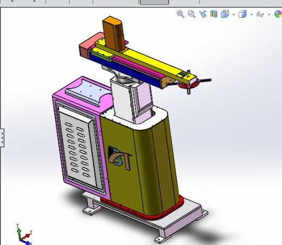
Task: Open the View Orientation dropdown arrow
Action: [x=234, y=15]
